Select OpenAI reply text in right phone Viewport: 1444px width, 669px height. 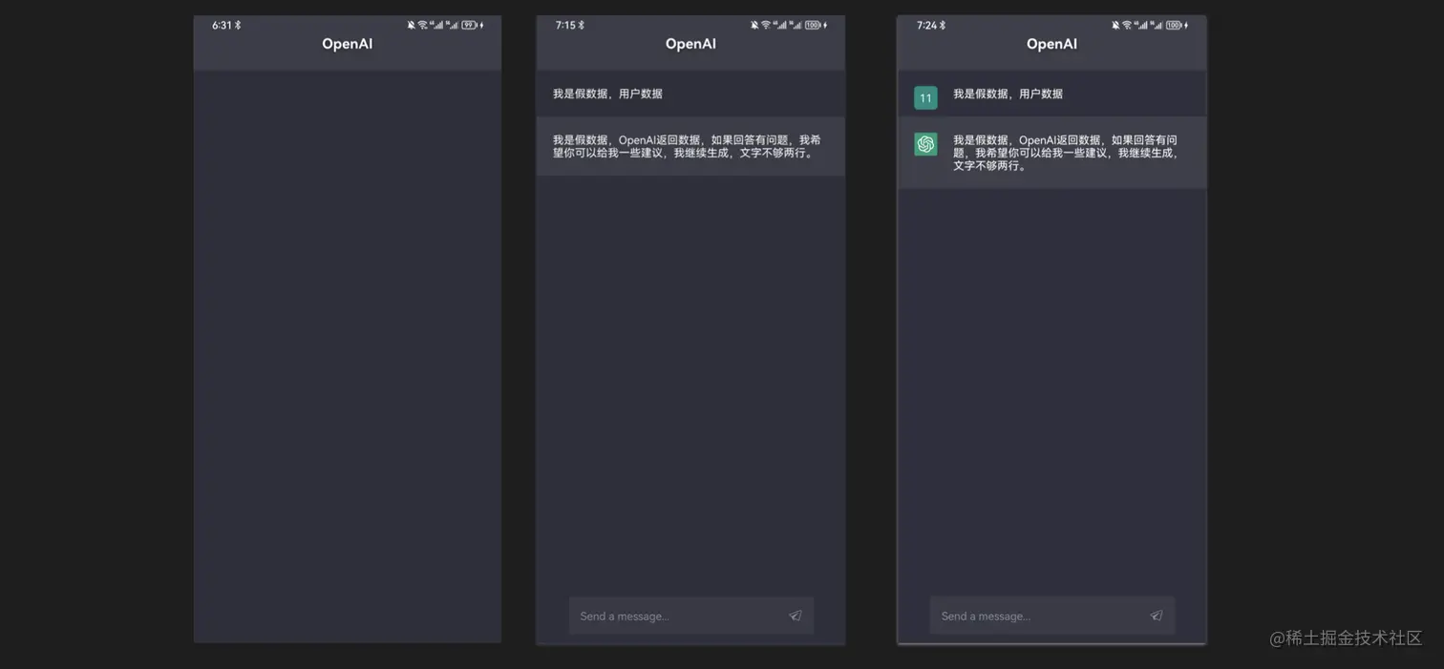1066,153
